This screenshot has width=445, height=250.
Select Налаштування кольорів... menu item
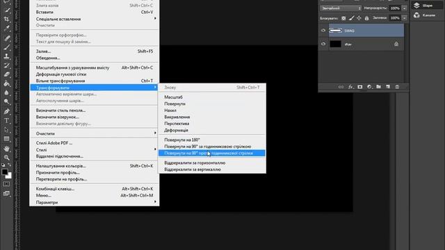pyautogui.click(x=95, y=166)
